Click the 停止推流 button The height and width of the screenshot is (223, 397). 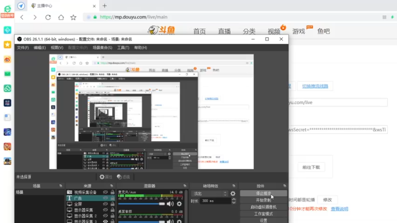(264, 193)
